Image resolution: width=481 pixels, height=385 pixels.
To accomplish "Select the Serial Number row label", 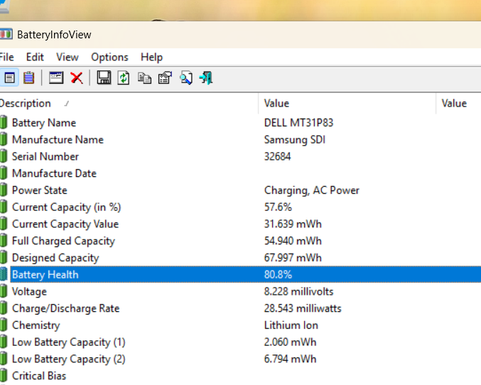I will [45, 156].
